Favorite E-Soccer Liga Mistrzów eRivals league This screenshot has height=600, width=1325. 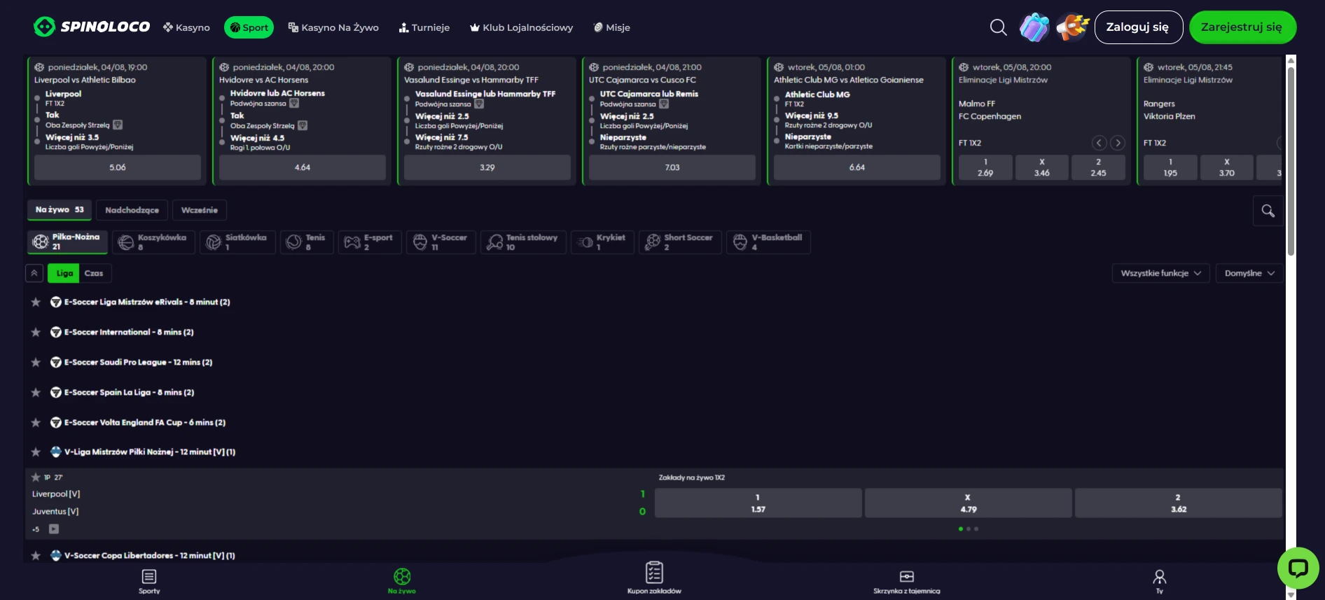pyautogui.click(x=36, y=302)
